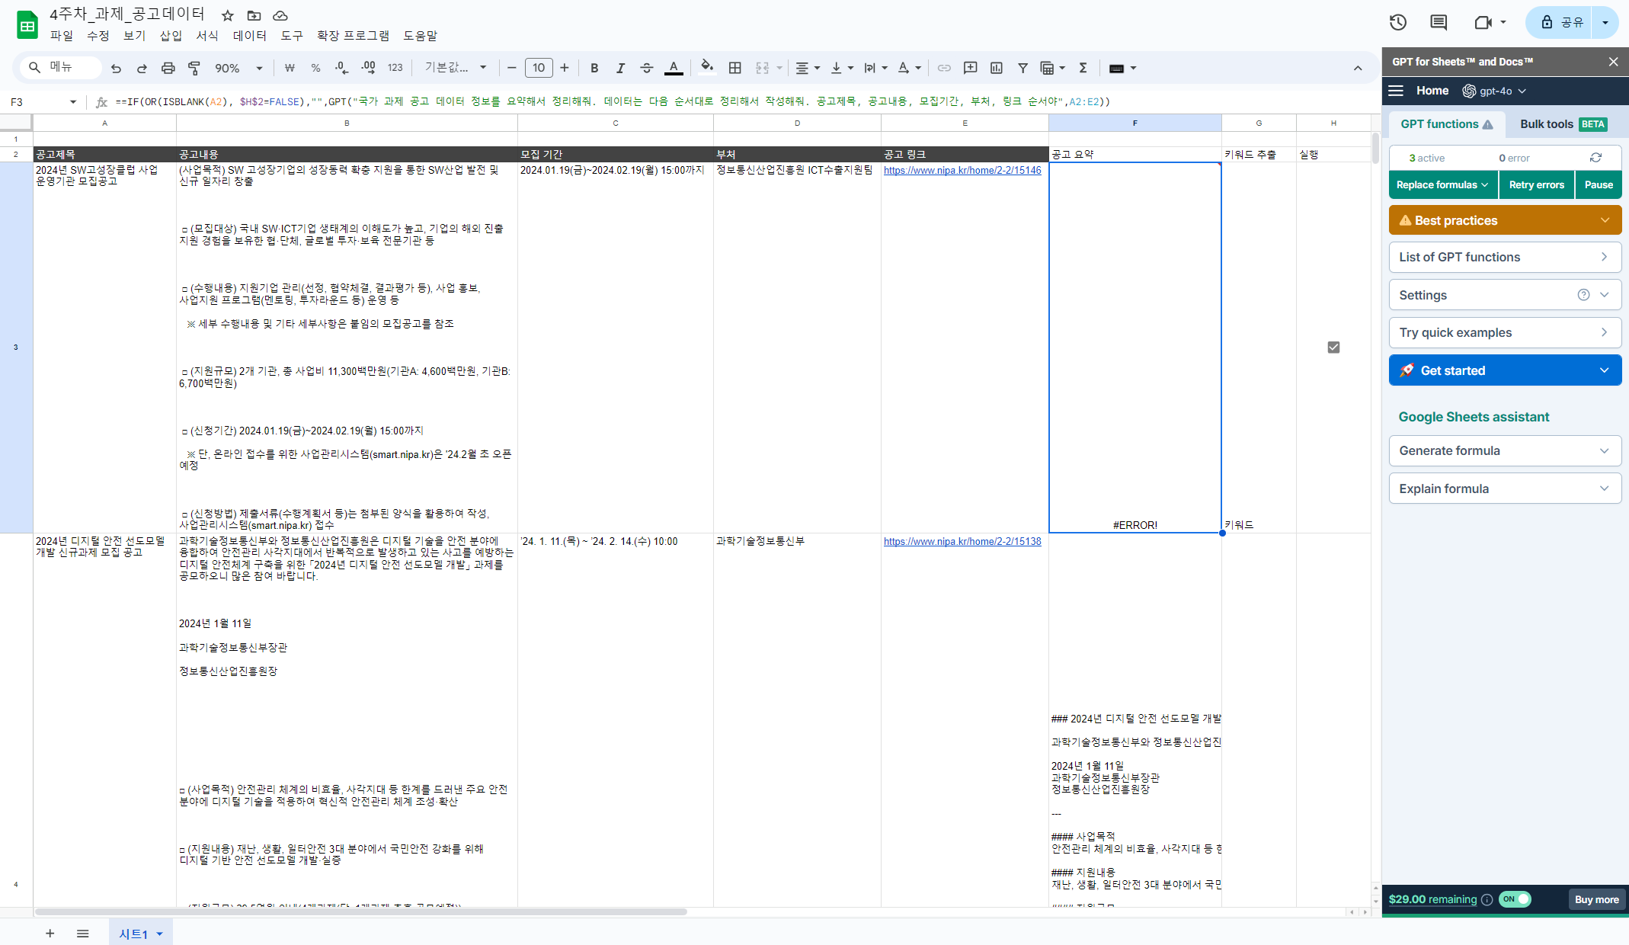Toggle bold formatting
This screenshot has width=1629, height=945.
[x=594, y=69]
